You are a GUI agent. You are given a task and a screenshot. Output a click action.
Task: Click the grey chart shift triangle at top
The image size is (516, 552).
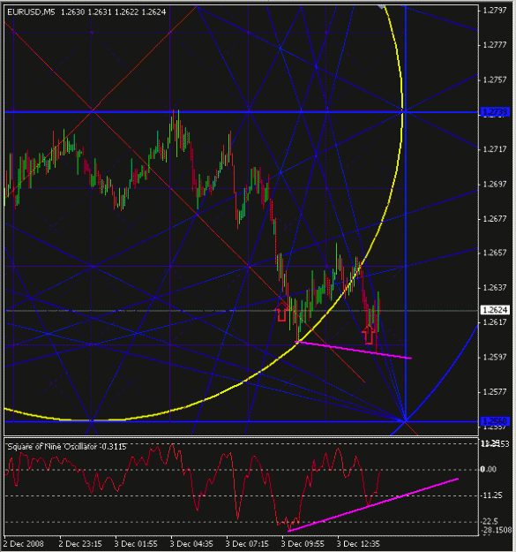tap(382, 7)
